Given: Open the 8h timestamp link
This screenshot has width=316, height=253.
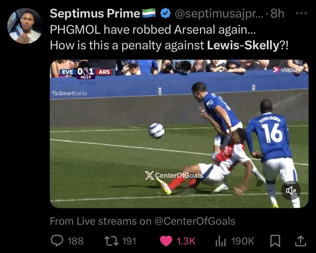Looking at the screenshot, I should click(x=277, y=13).
